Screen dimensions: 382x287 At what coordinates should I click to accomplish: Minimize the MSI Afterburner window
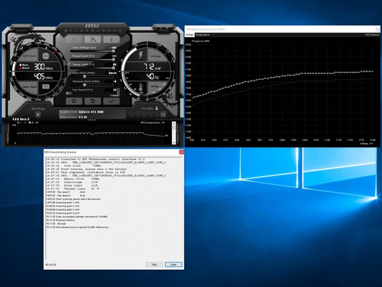click(x=161, y=28)
